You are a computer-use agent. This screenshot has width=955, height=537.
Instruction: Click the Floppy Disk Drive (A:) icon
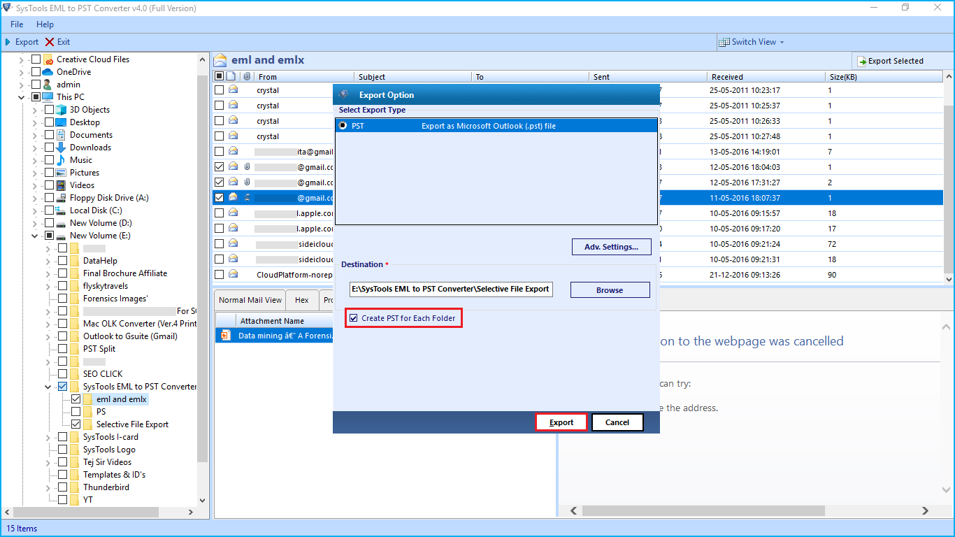[x=62, y=198]
